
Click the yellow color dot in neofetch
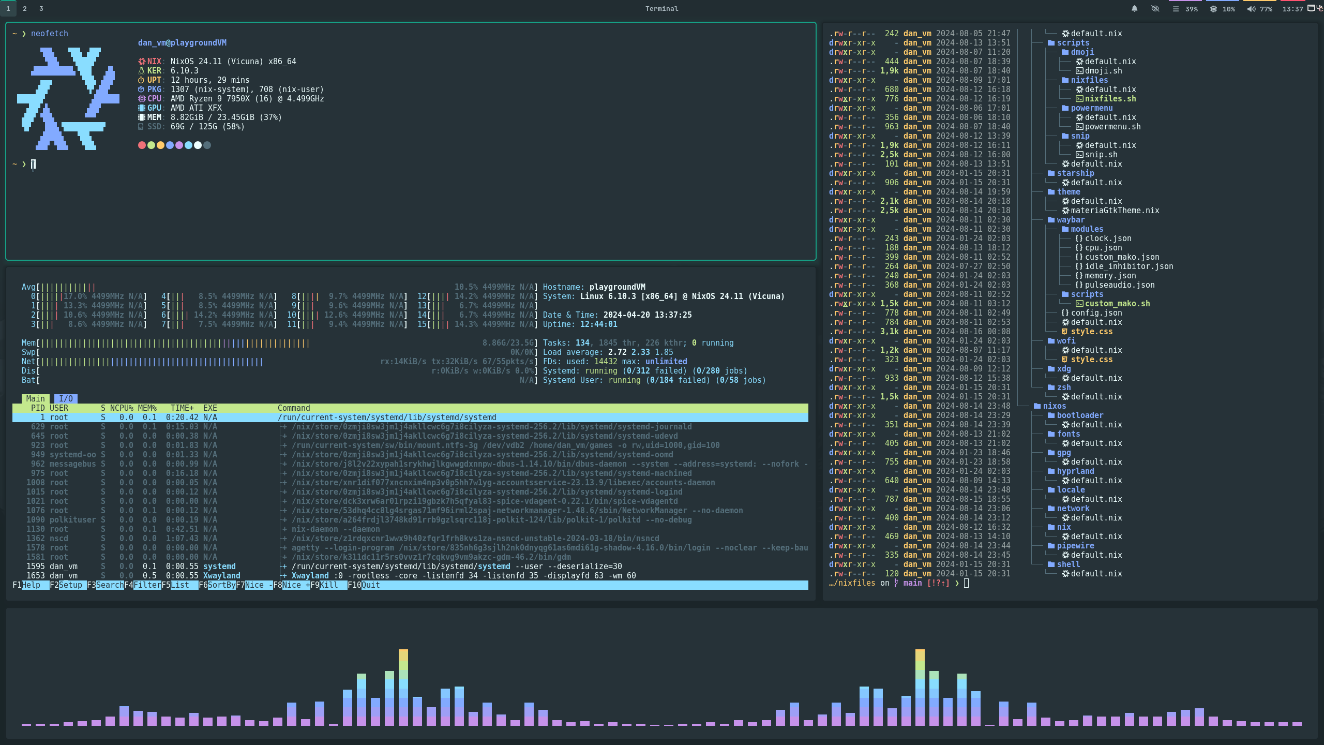160,145
